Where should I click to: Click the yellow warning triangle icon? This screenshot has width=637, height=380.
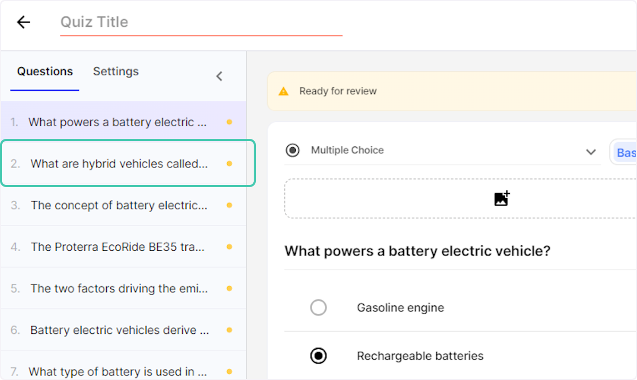point(283,91)
